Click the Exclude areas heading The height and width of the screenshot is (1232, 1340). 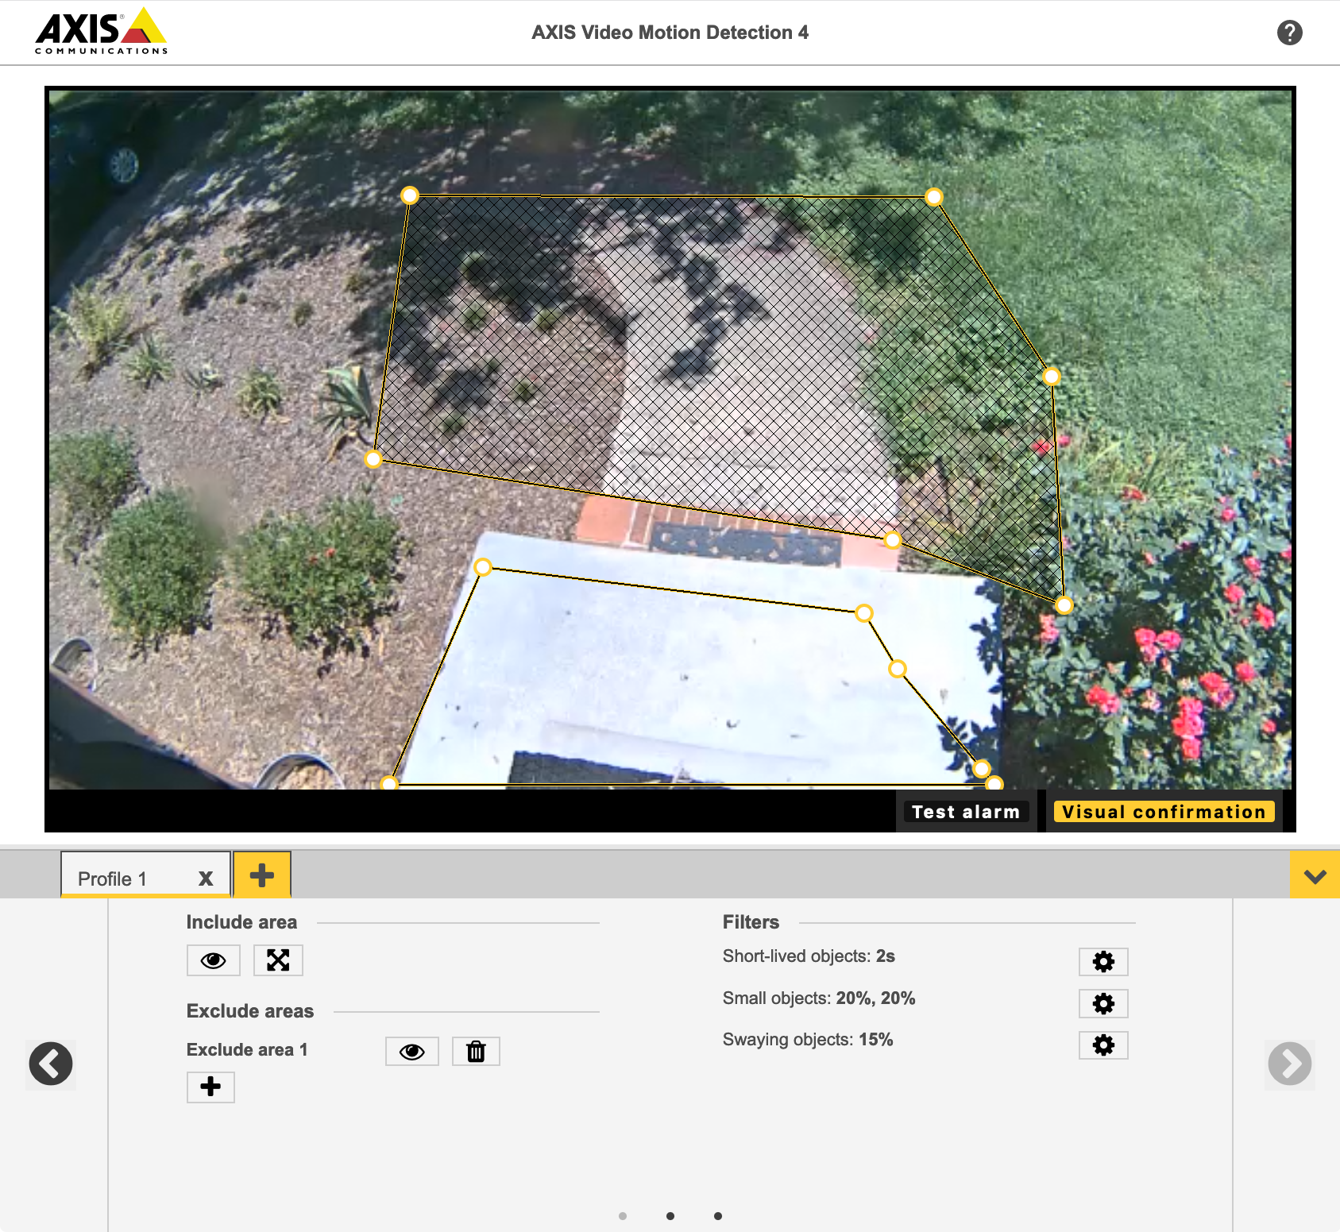pos(250,1011)
